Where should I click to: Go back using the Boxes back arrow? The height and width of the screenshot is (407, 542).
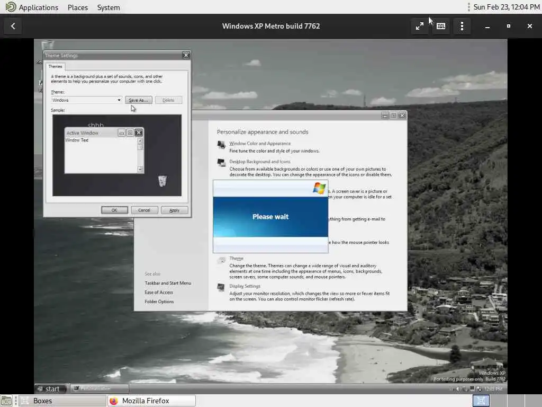13,26
